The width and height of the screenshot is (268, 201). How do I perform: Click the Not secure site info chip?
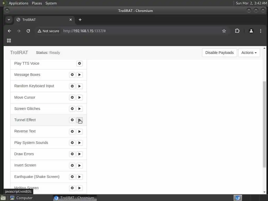pyautogui.click(x=48, y=31)
